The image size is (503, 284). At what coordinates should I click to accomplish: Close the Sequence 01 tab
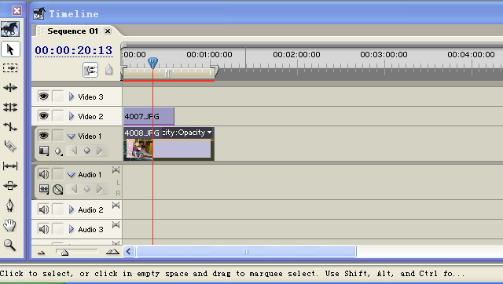108,31
